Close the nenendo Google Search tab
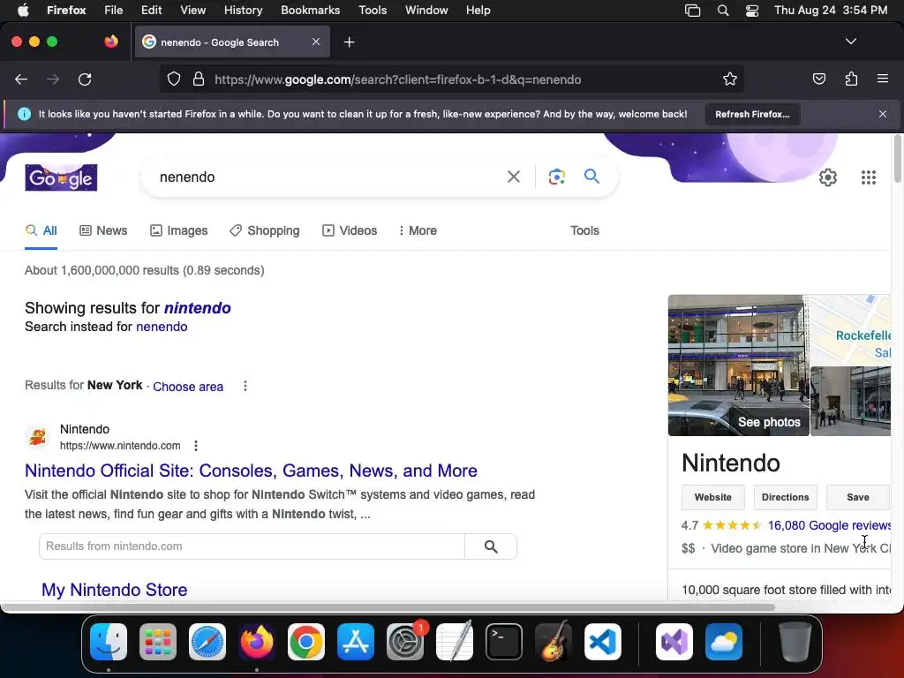This screenshot has width=904, height=678. pyautogui.click(x=316, y=41)
